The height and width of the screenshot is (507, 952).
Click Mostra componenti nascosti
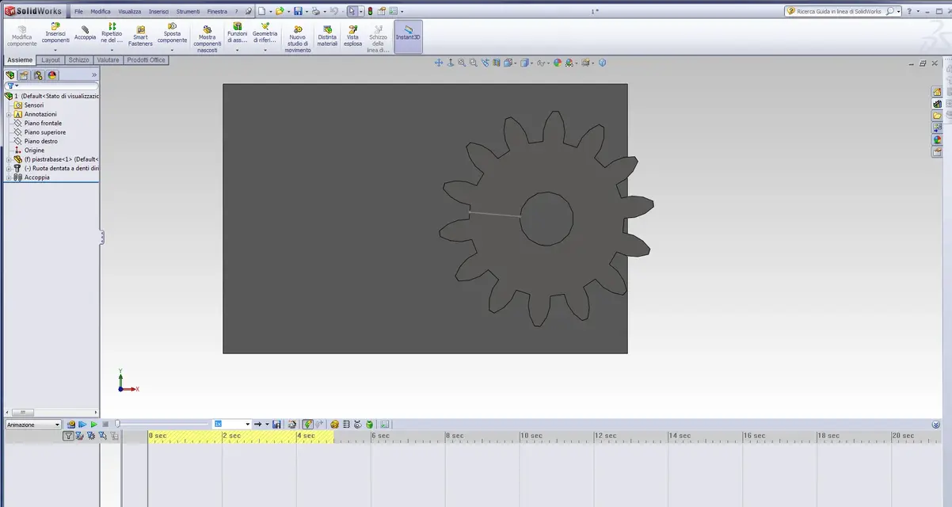(x=207, y=38)
